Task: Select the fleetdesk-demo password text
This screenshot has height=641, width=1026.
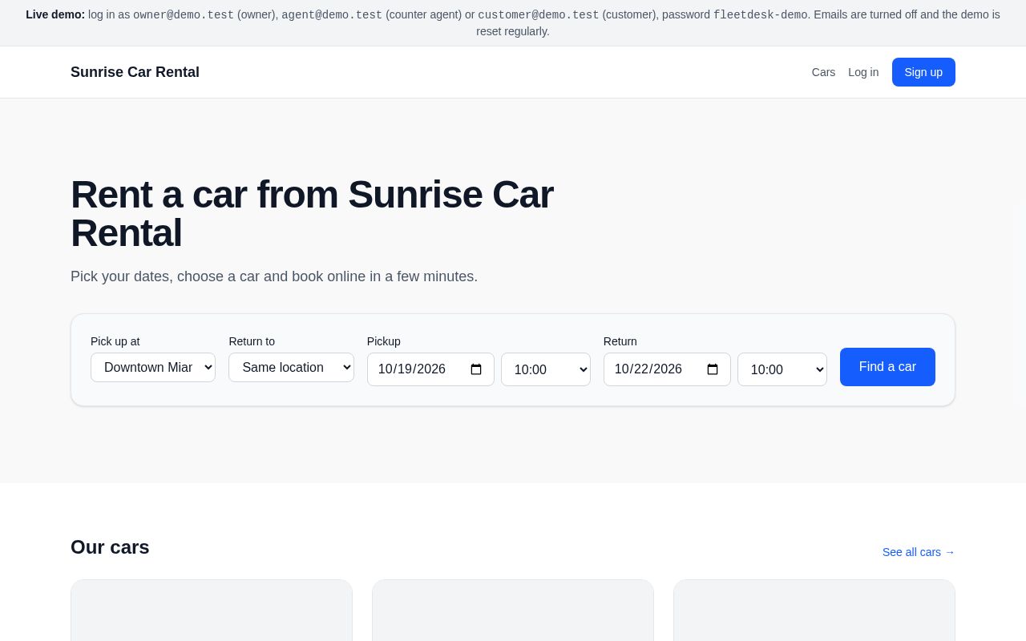Action: (x=761, y=14)
